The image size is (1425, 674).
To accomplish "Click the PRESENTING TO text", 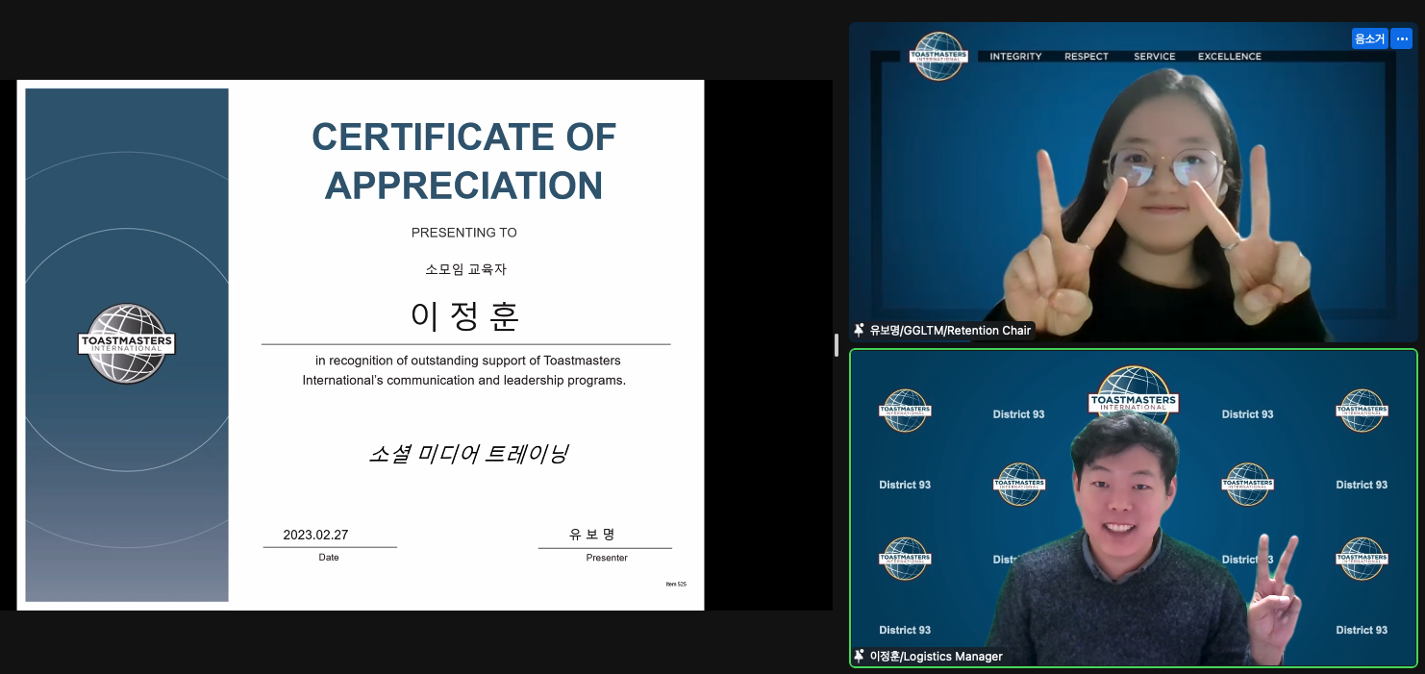I will coord(464,233).
